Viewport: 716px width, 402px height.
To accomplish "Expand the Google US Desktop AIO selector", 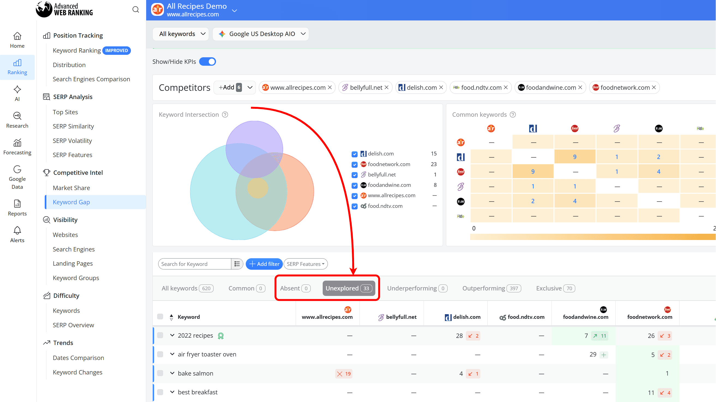I will (x=260, y=34).
